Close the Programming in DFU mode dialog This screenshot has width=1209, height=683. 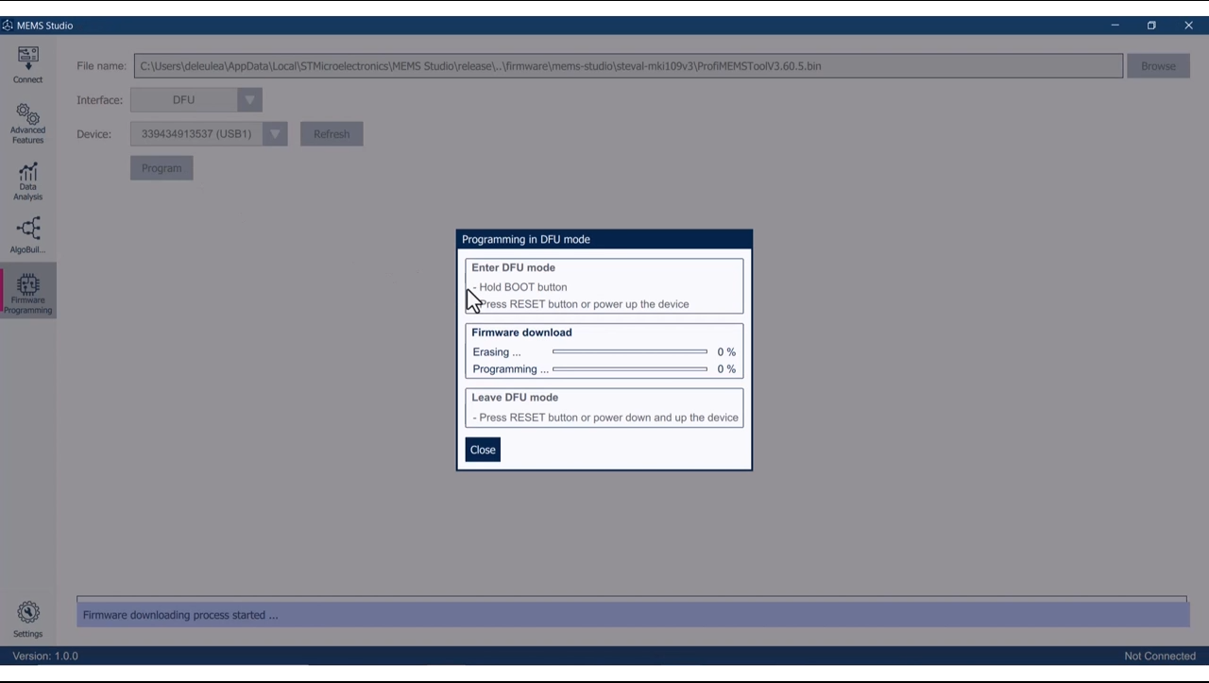pos(482,449)
